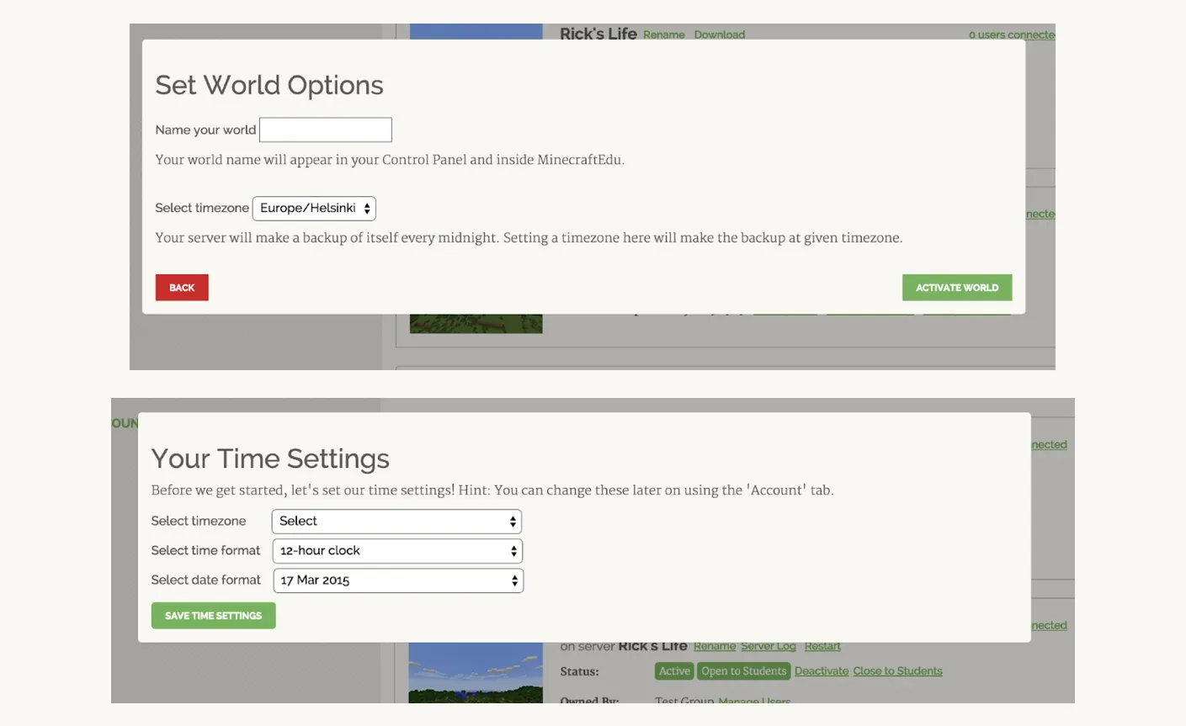Click the 'Set World Options' heading
1186x726 pixels.
click(x=269, y=85)
